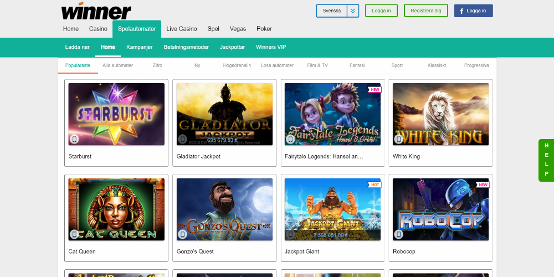Click the Jackpot Giant title text
554x277 pixels.
pyautogui.click(x=302, y=252)
